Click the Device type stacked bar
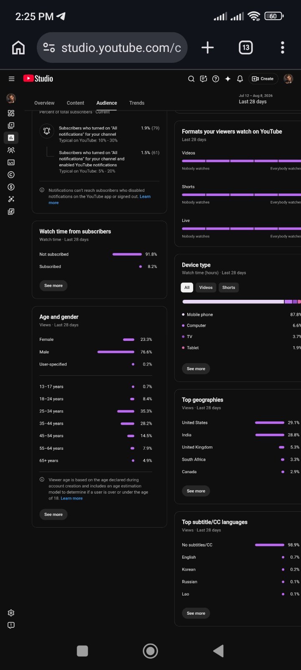The height and width of the screenshot is (670, 301). (x=242, y=301)
